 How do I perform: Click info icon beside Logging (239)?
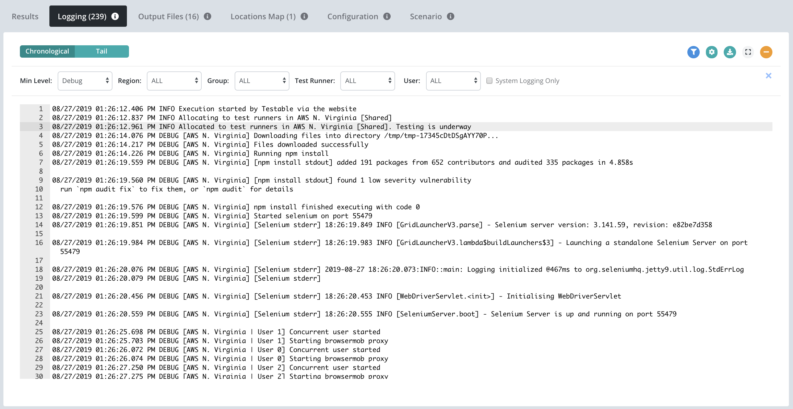115,16
